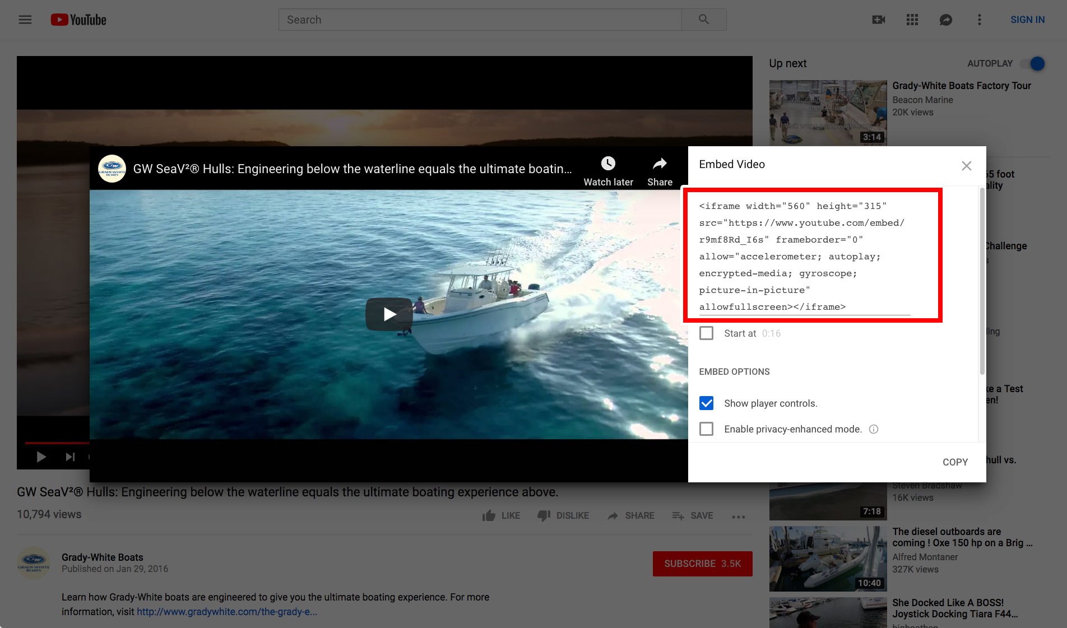1067x628 pixels.
Task: Click the SIGN IN link
Action: click(x=1027, y=20)
